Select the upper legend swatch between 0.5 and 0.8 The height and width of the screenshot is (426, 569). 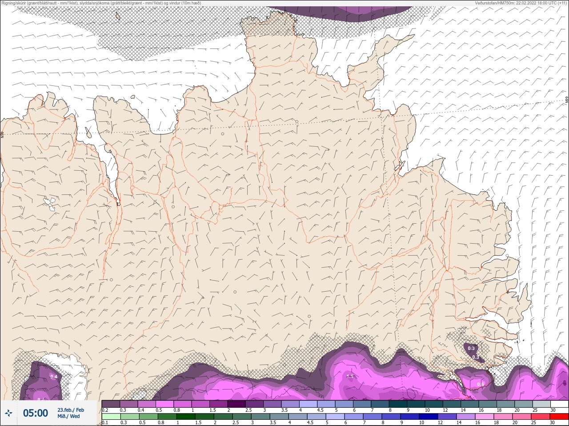164,404
